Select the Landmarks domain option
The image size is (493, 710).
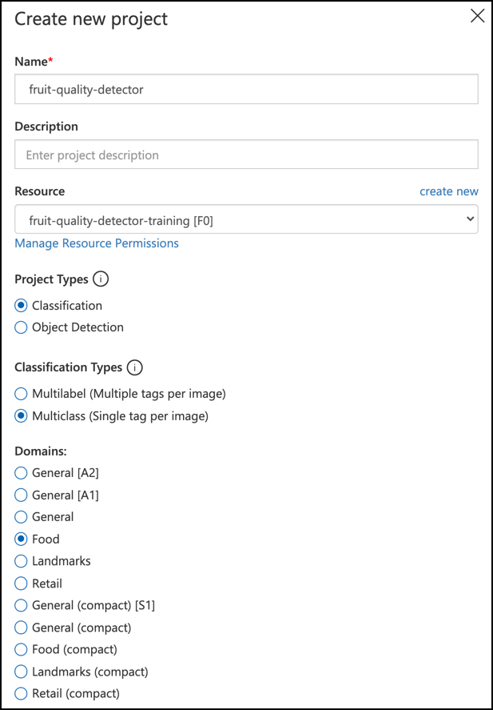click(x=22, y=561)
